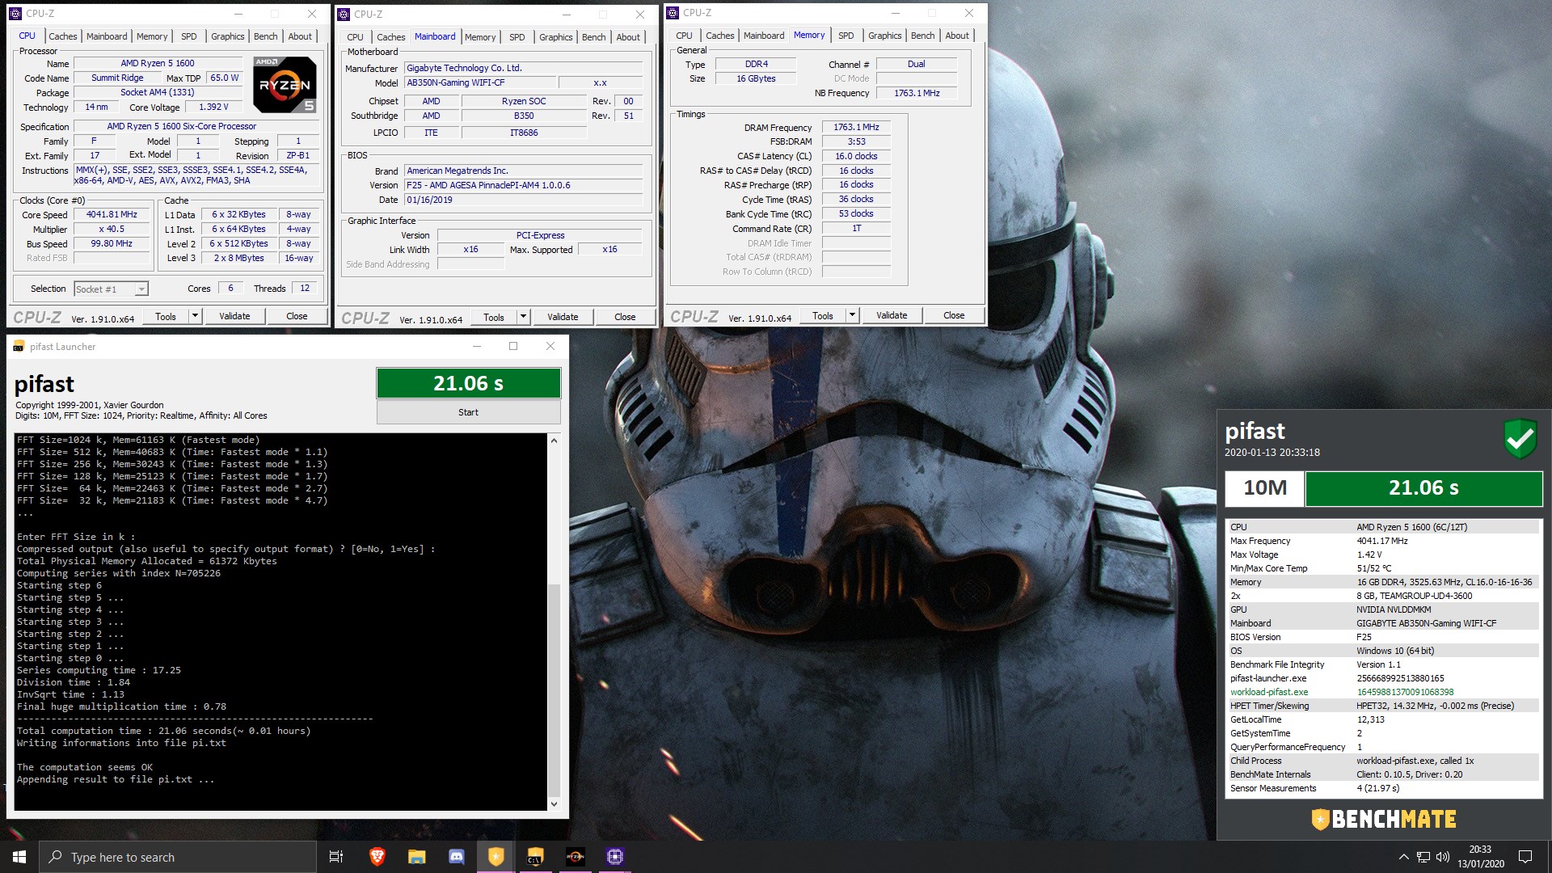1552x873 pixels.
Task: Click Threads count field showing 12
Action: [305, 289]
